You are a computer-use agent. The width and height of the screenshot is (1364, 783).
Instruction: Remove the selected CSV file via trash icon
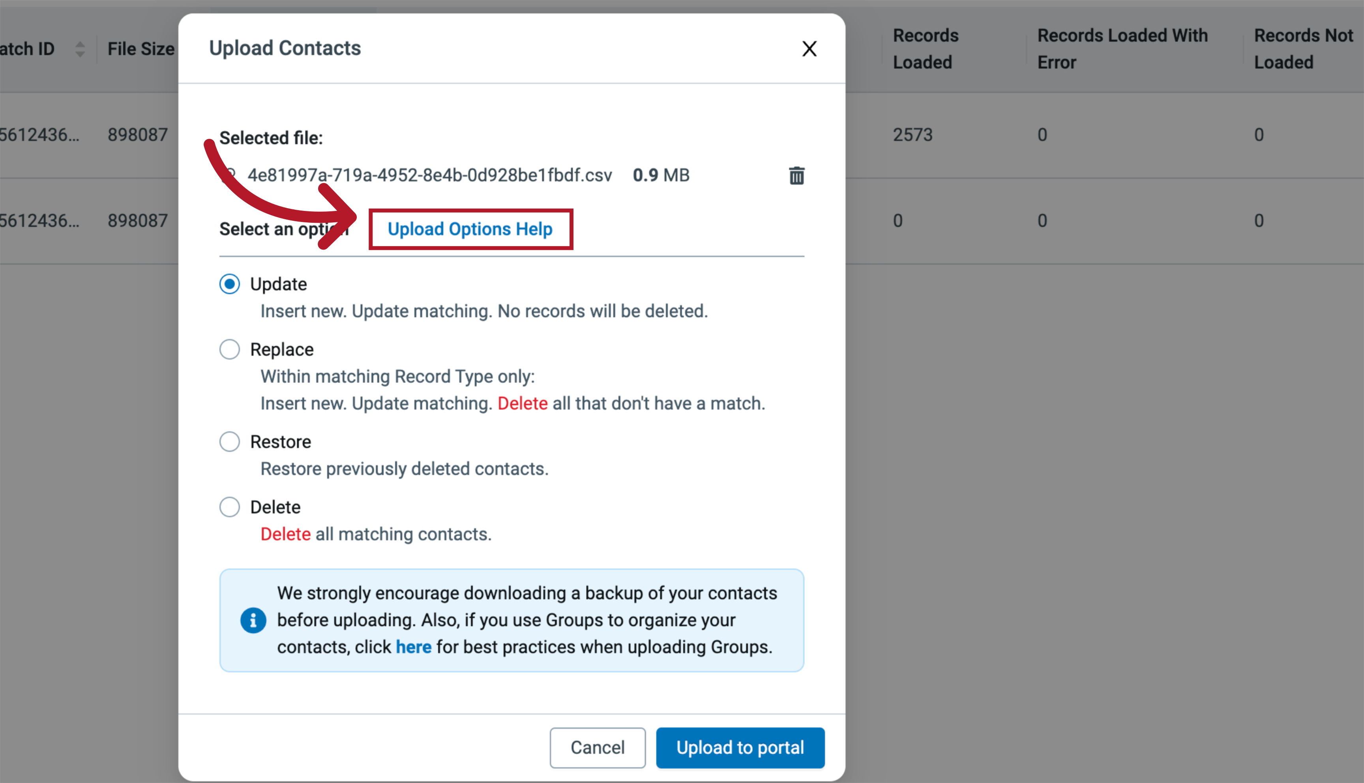click(796, 175)
